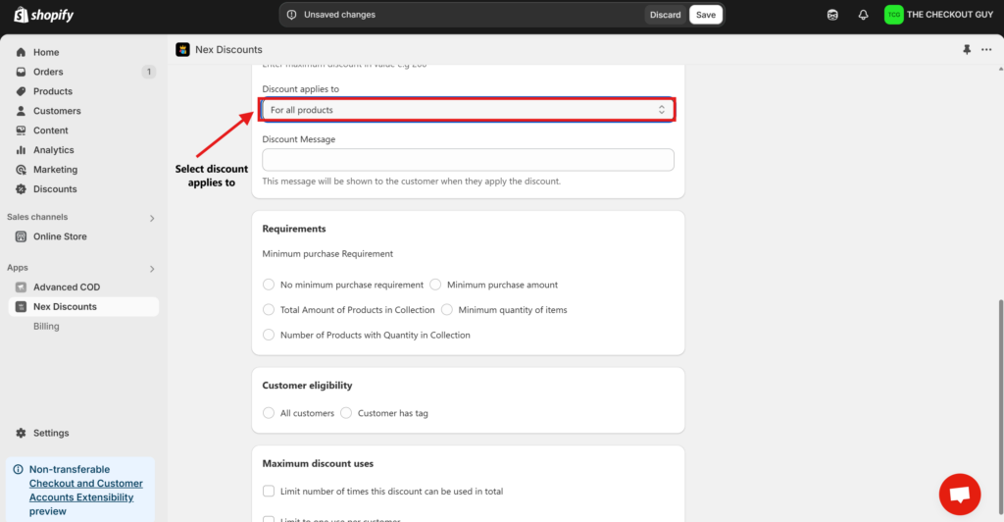Click the pin icon for Nex Discounts

click(967, 49)
